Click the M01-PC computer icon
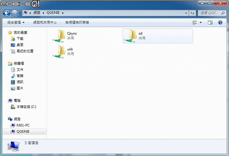 pyautogui.click(x=13, y=125)
